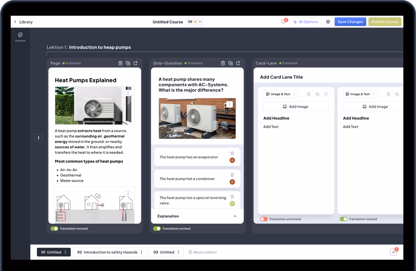Toggle Translation revised under Quiz-Question card

157,228
